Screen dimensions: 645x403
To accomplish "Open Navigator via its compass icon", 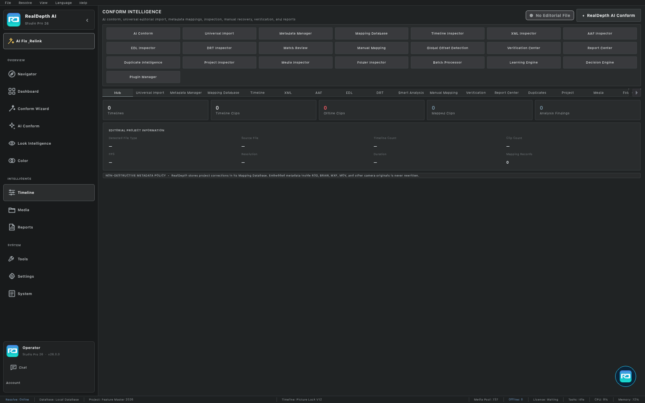I will 12,74.
